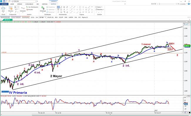The height and width of the screenshot is (116, 191).
Task: Expand the Datos dropdown in Gestión
Action: coord(99,7)
